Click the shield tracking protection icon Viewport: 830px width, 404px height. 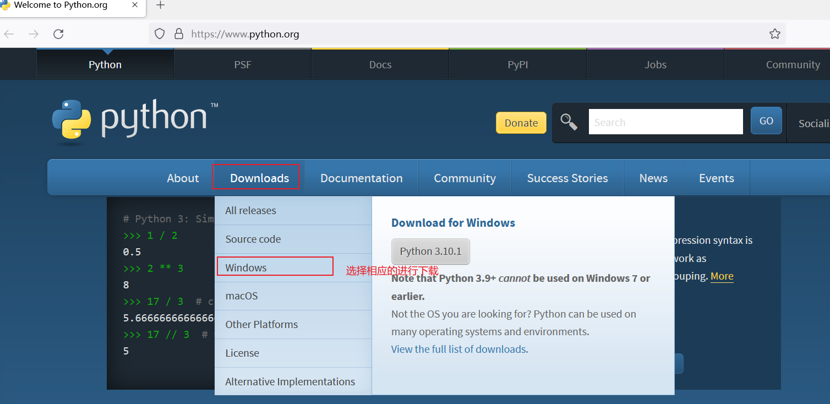(x=160, y=34)
